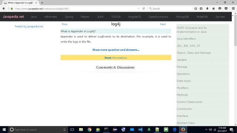View the secure padlock site information
Screen dimensions: 237x133
coord(12,8)
